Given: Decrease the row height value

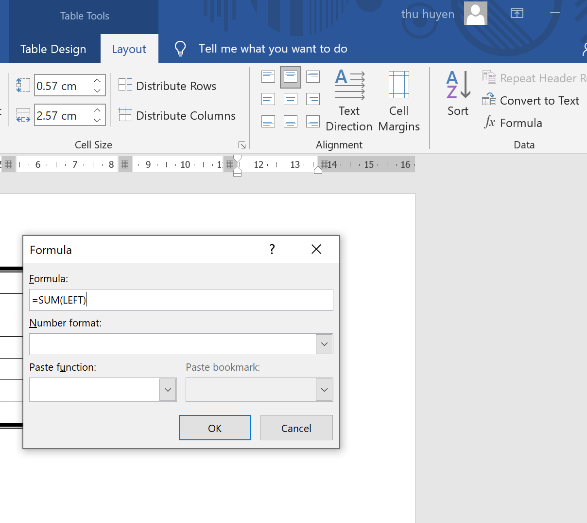Looking at the screenshot, I should (x=97, y=91).
